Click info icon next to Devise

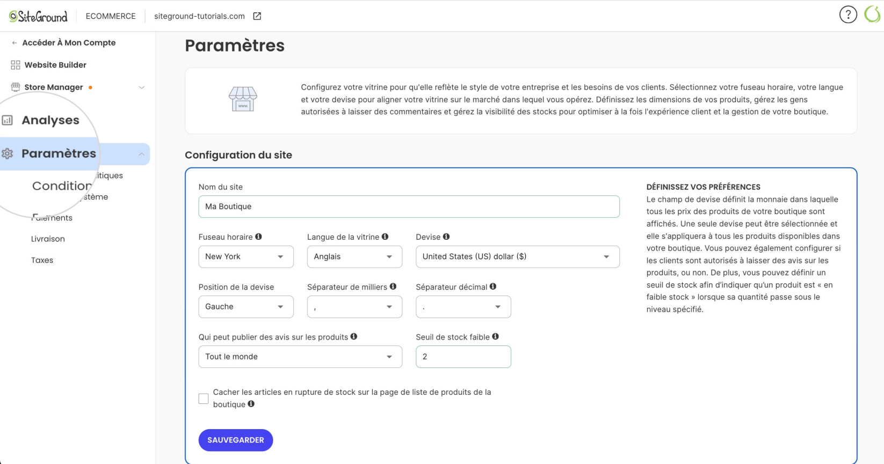tap(446, 237)
